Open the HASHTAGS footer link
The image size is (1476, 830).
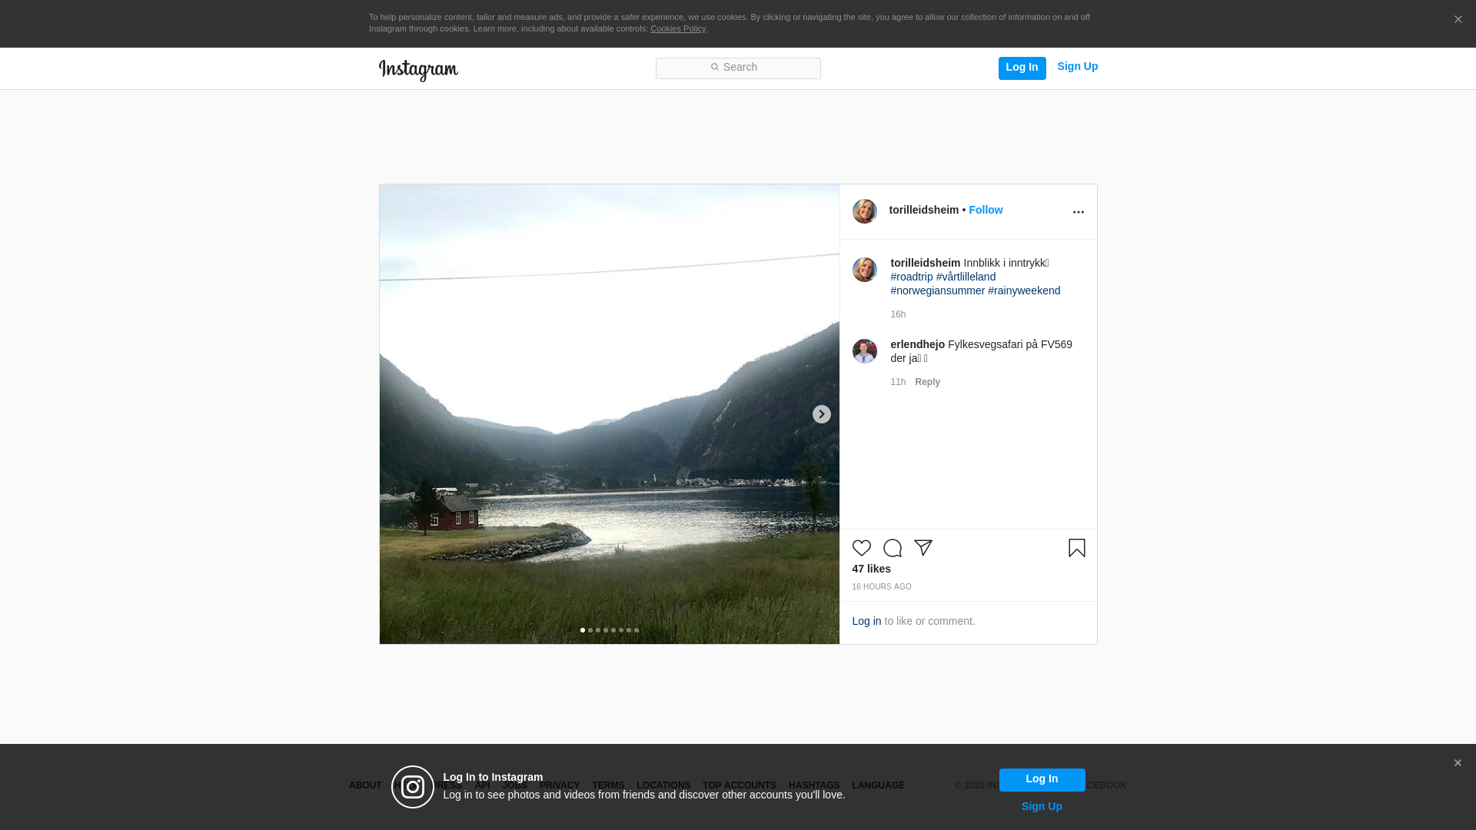tap(814, 785)
